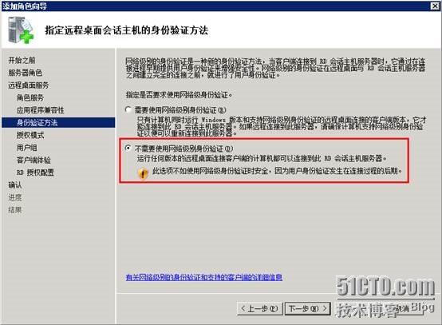Go to 授权模式 step
This screenshot has width=442, height=325.
point(30,135)
